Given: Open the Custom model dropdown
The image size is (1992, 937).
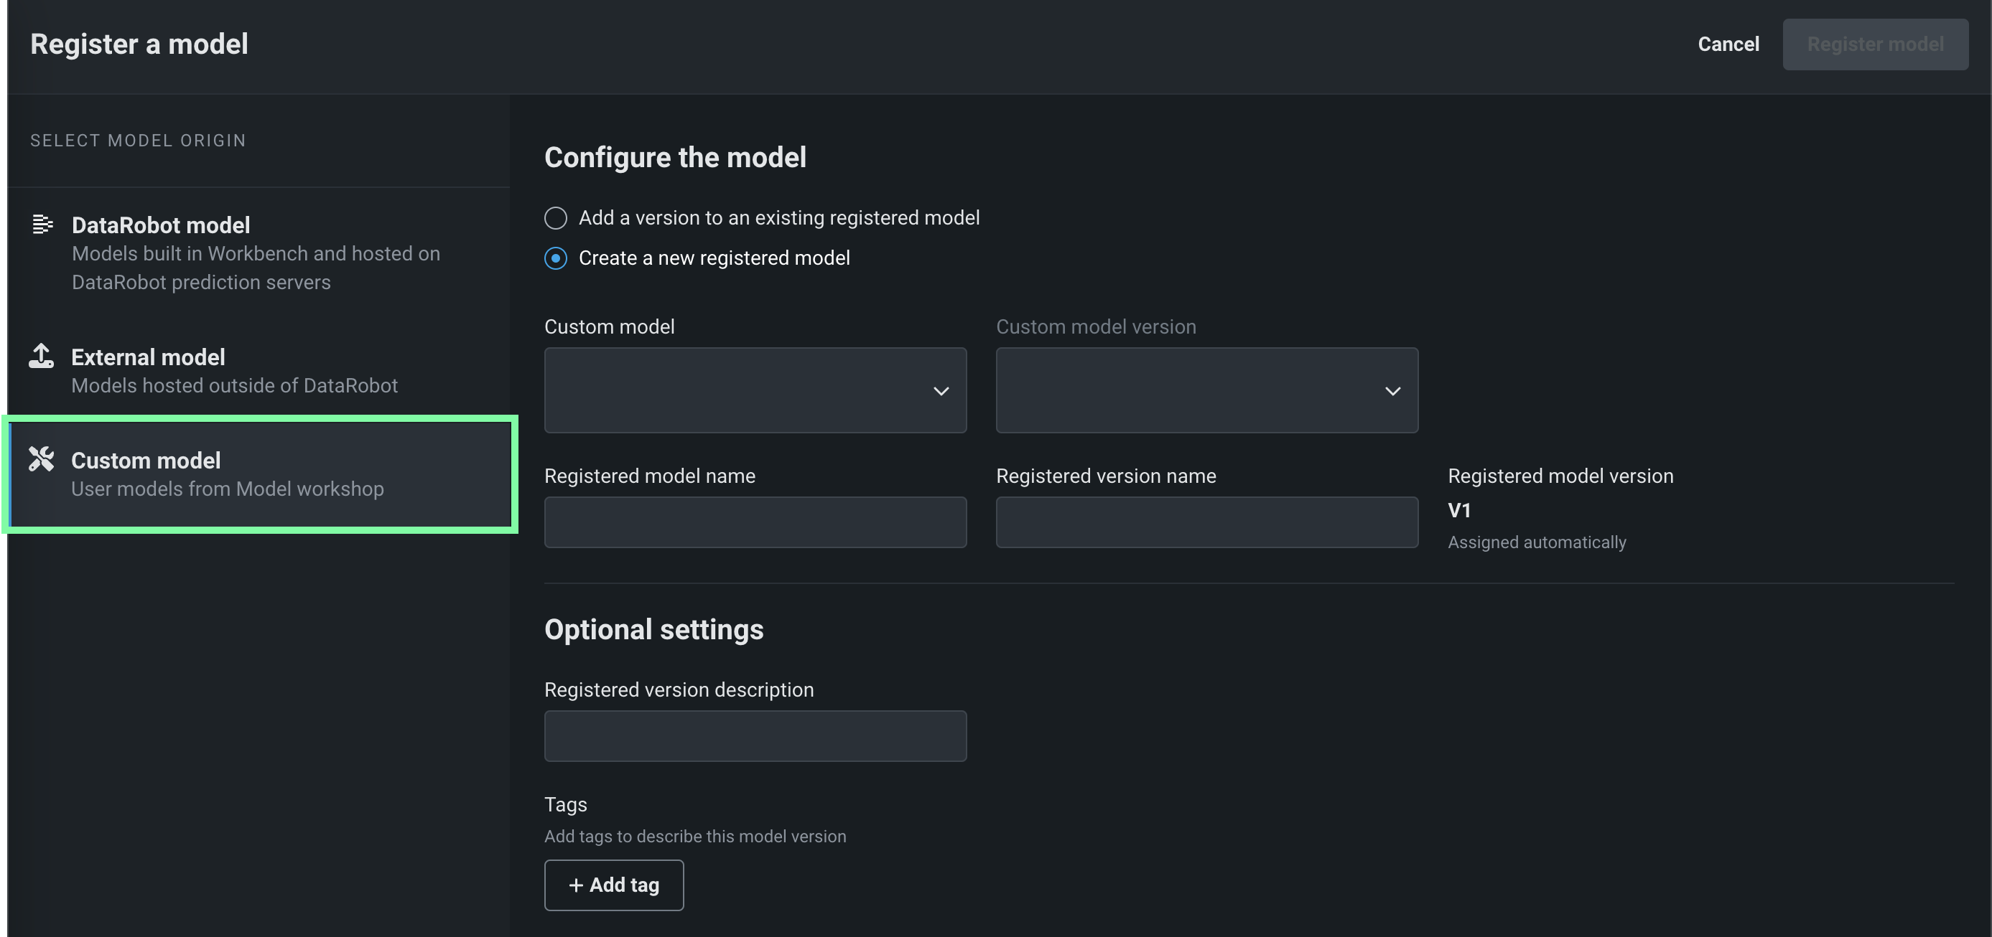Looking at the screenshot, I should click(x=754, y=390).
